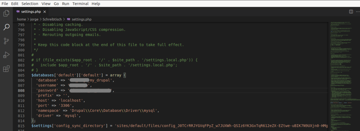Click the 'Schreibtisch' breadcrumb segment
The height and width of the screenshot is (131, 360).
coord(52,19)
